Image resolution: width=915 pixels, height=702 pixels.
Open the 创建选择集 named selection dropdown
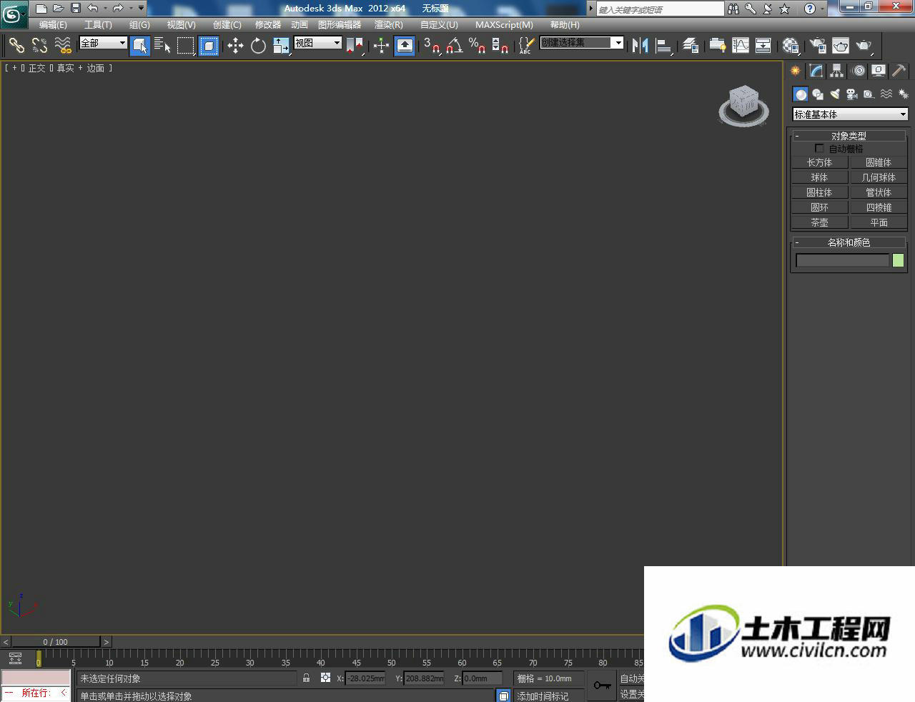pyautogui.click(x=582, y=43)
